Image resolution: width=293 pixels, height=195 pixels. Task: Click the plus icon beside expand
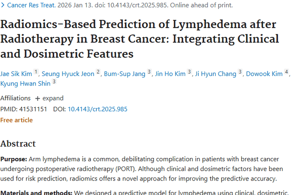[38, 98]
